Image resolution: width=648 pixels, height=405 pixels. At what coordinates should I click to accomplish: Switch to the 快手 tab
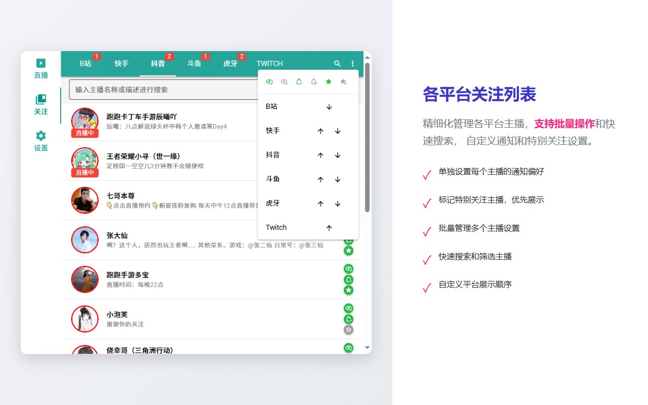pyautogui.click(x=121, y=64)
